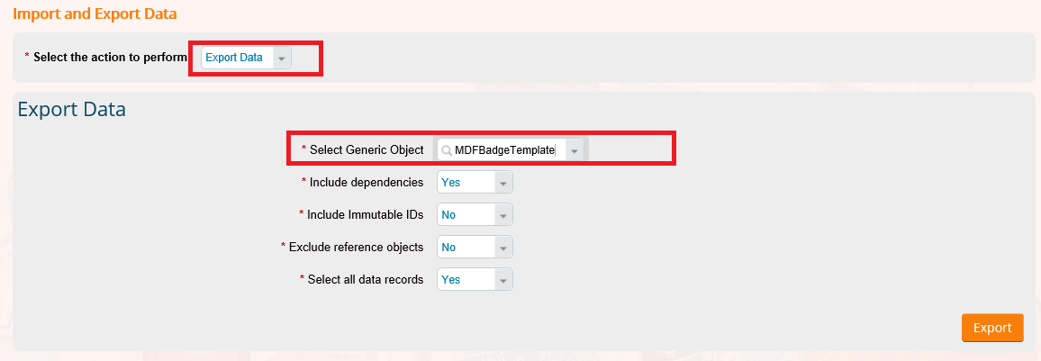Expand the Select all data records arrow
The height and width of the screenshot is (361, 1041).
(x=503, y=280)
